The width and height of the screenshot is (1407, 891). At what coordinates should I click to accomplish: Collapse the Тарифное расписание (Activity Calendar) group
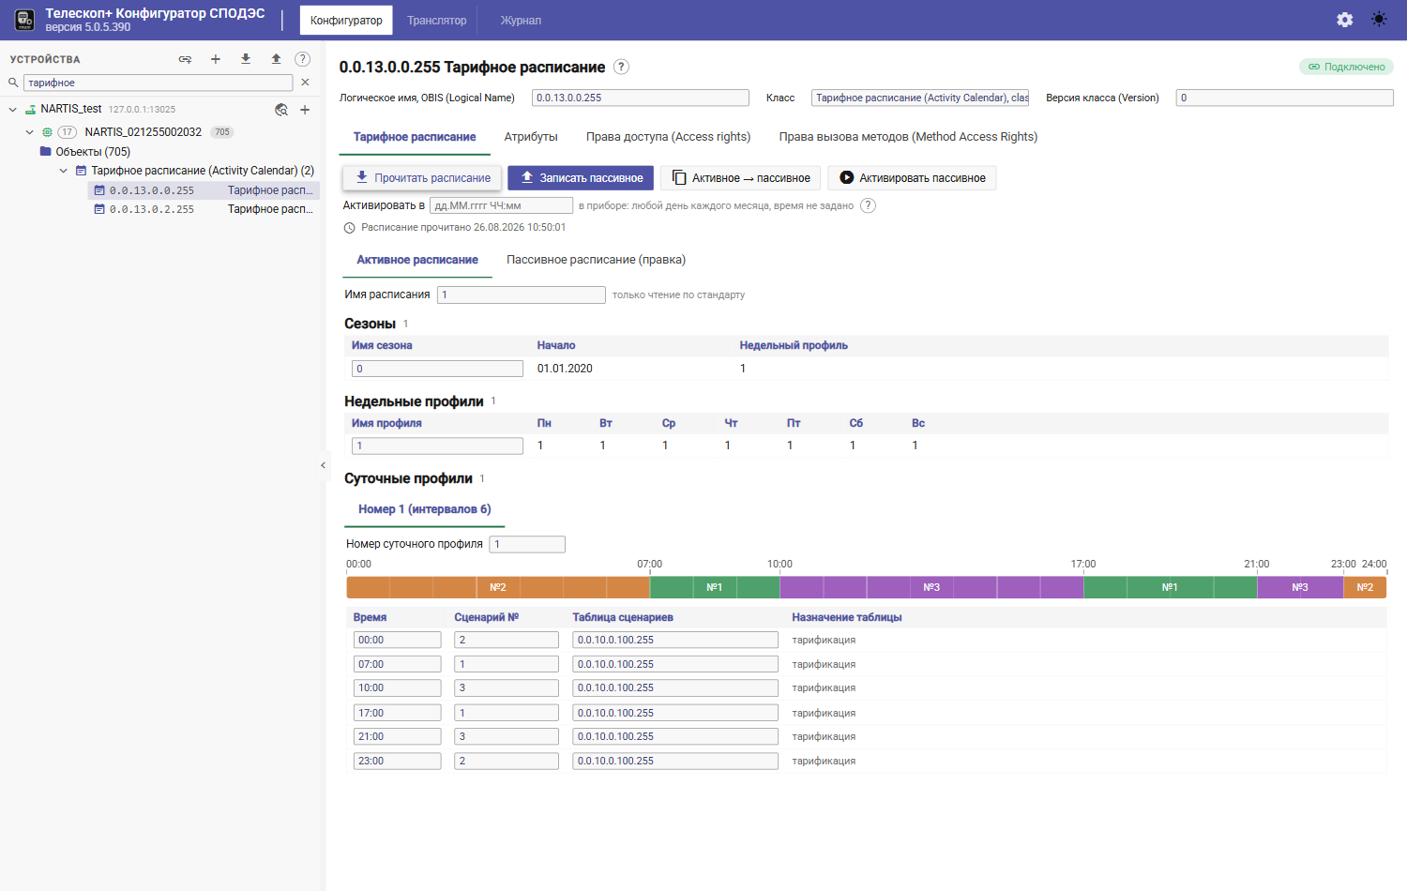point(64,171)
